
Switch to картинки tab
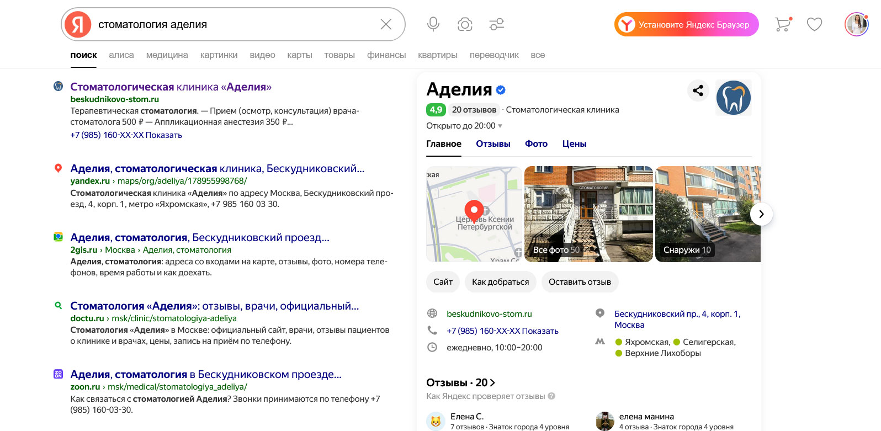click(x=219, y=55)
